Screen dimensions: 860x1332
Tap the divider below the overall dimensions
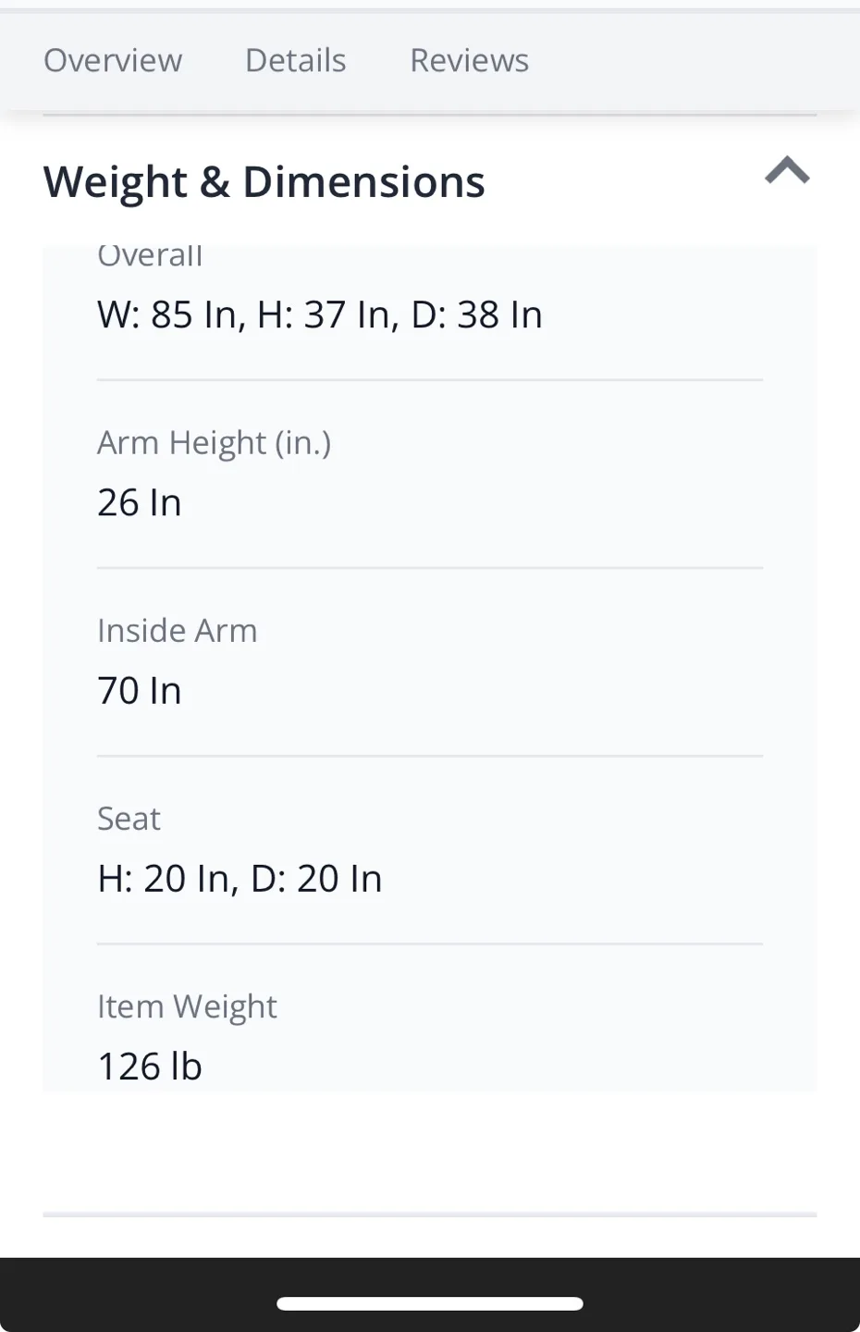[430, 380]
